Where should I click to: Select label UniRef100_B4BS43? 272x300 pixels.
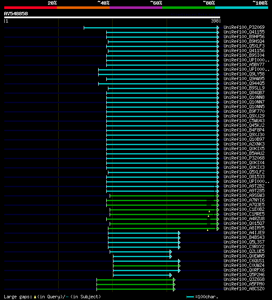tap(244, 238)
